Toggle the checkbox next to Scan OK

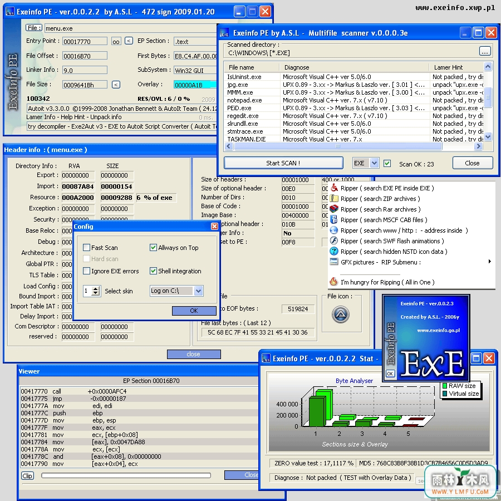pos(387,163)
